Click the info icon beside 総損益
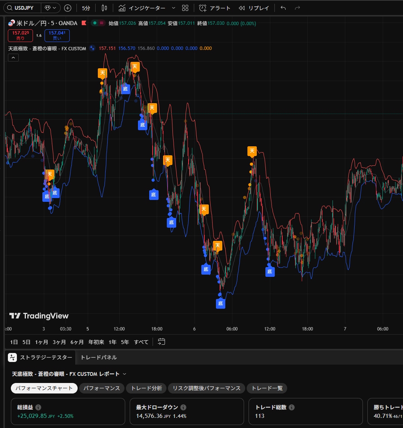Image resolution: width=403 pixels, height=428 pixels. coord(38,407)
